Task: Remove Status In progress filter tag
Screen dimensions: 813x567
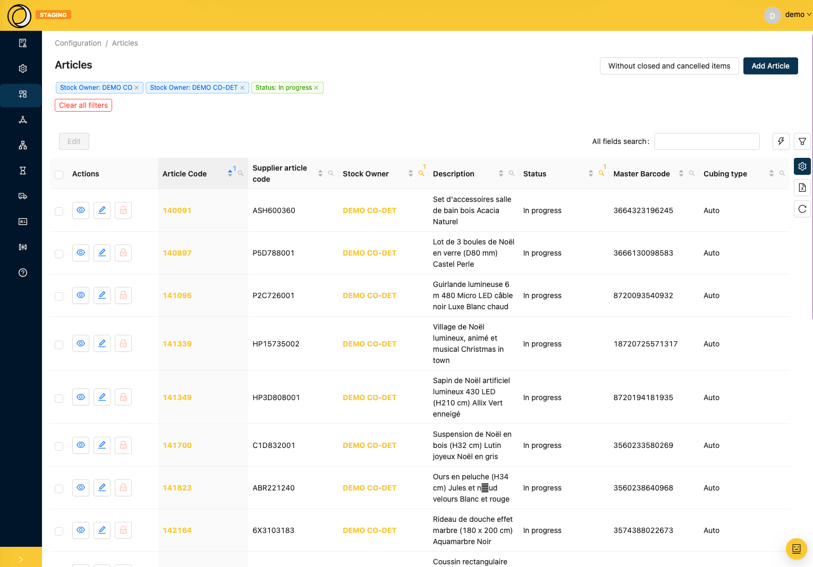Action: (x=316, y=88)
